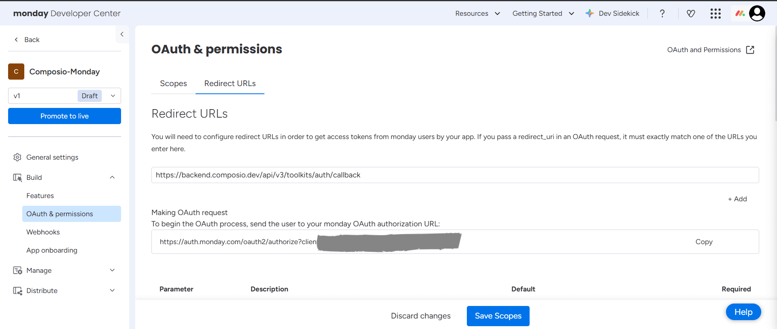Click the heart icon in top bar
Viewport: 777px width, 329px height.
(691, 13)
